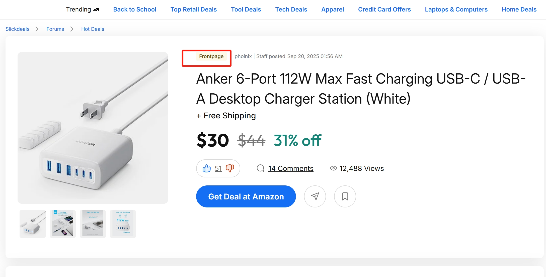Viewport: 546px width, 277px height.
Task: Open the 14 Comments link
Action: click(291, 168)
